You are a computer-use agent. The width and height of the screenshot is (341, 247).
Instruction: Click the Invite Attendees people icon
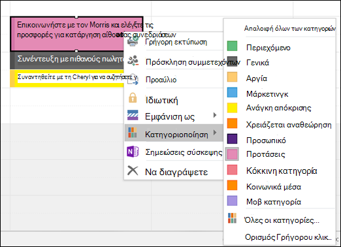pos(133,61)
